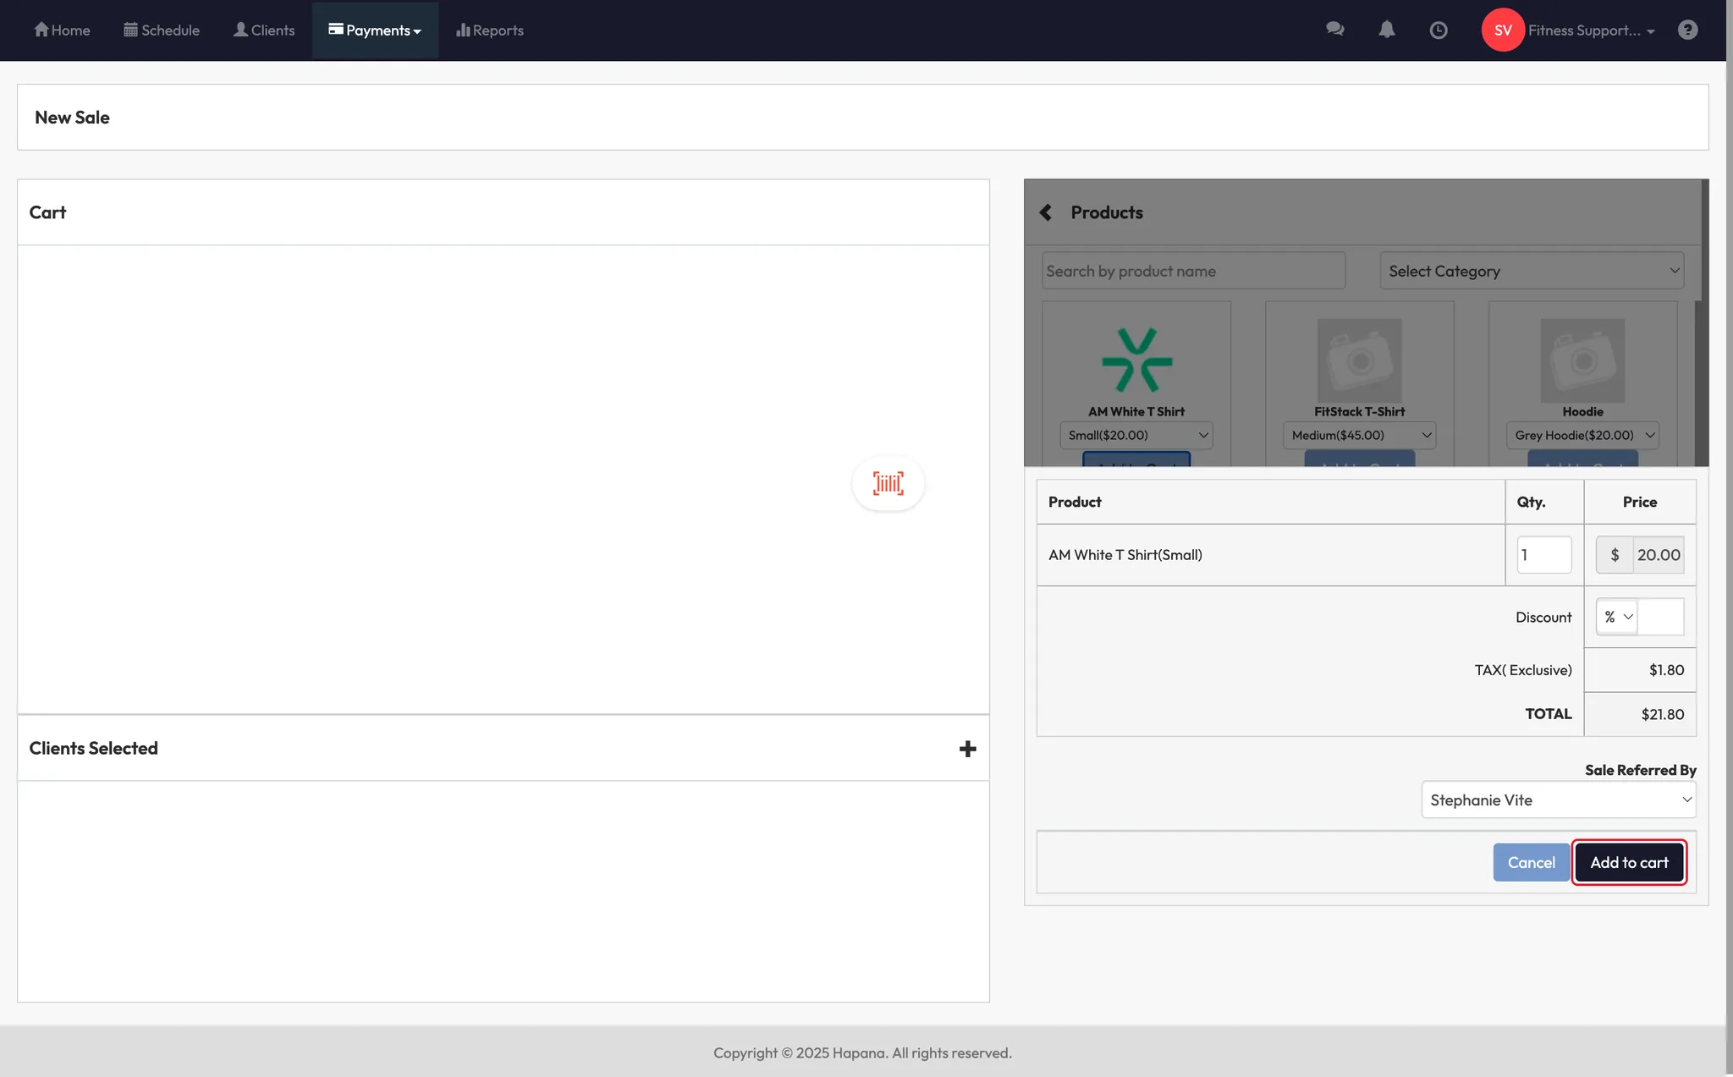Viewport: 1733px width, 1077px height.
Task: Click the barcode scanner icon
Action: click(888, 483)
